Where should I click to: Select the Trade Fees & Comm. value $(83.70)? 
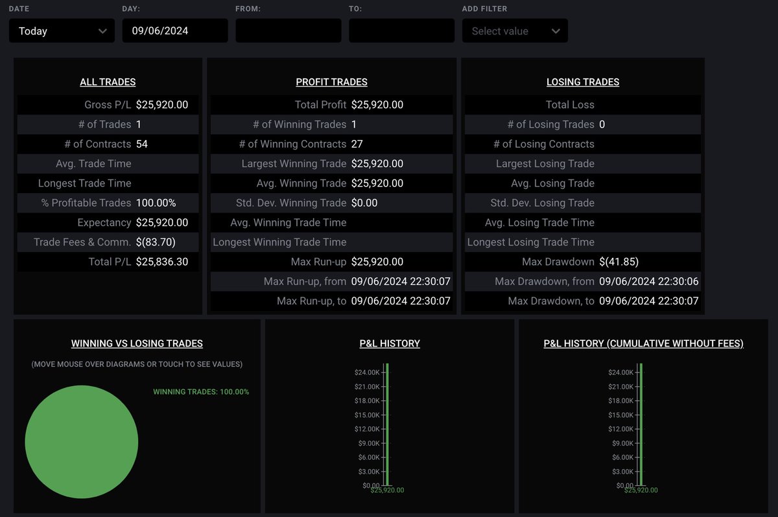coord(156,242)
